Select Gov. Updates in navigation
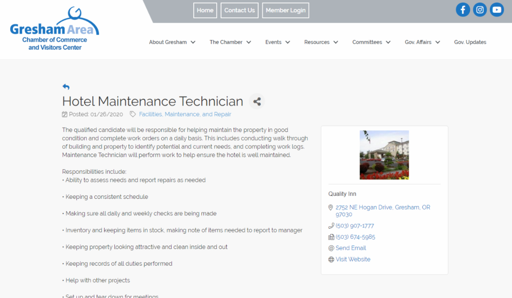Viewport: 512px width, 298px height. [470, 42]
